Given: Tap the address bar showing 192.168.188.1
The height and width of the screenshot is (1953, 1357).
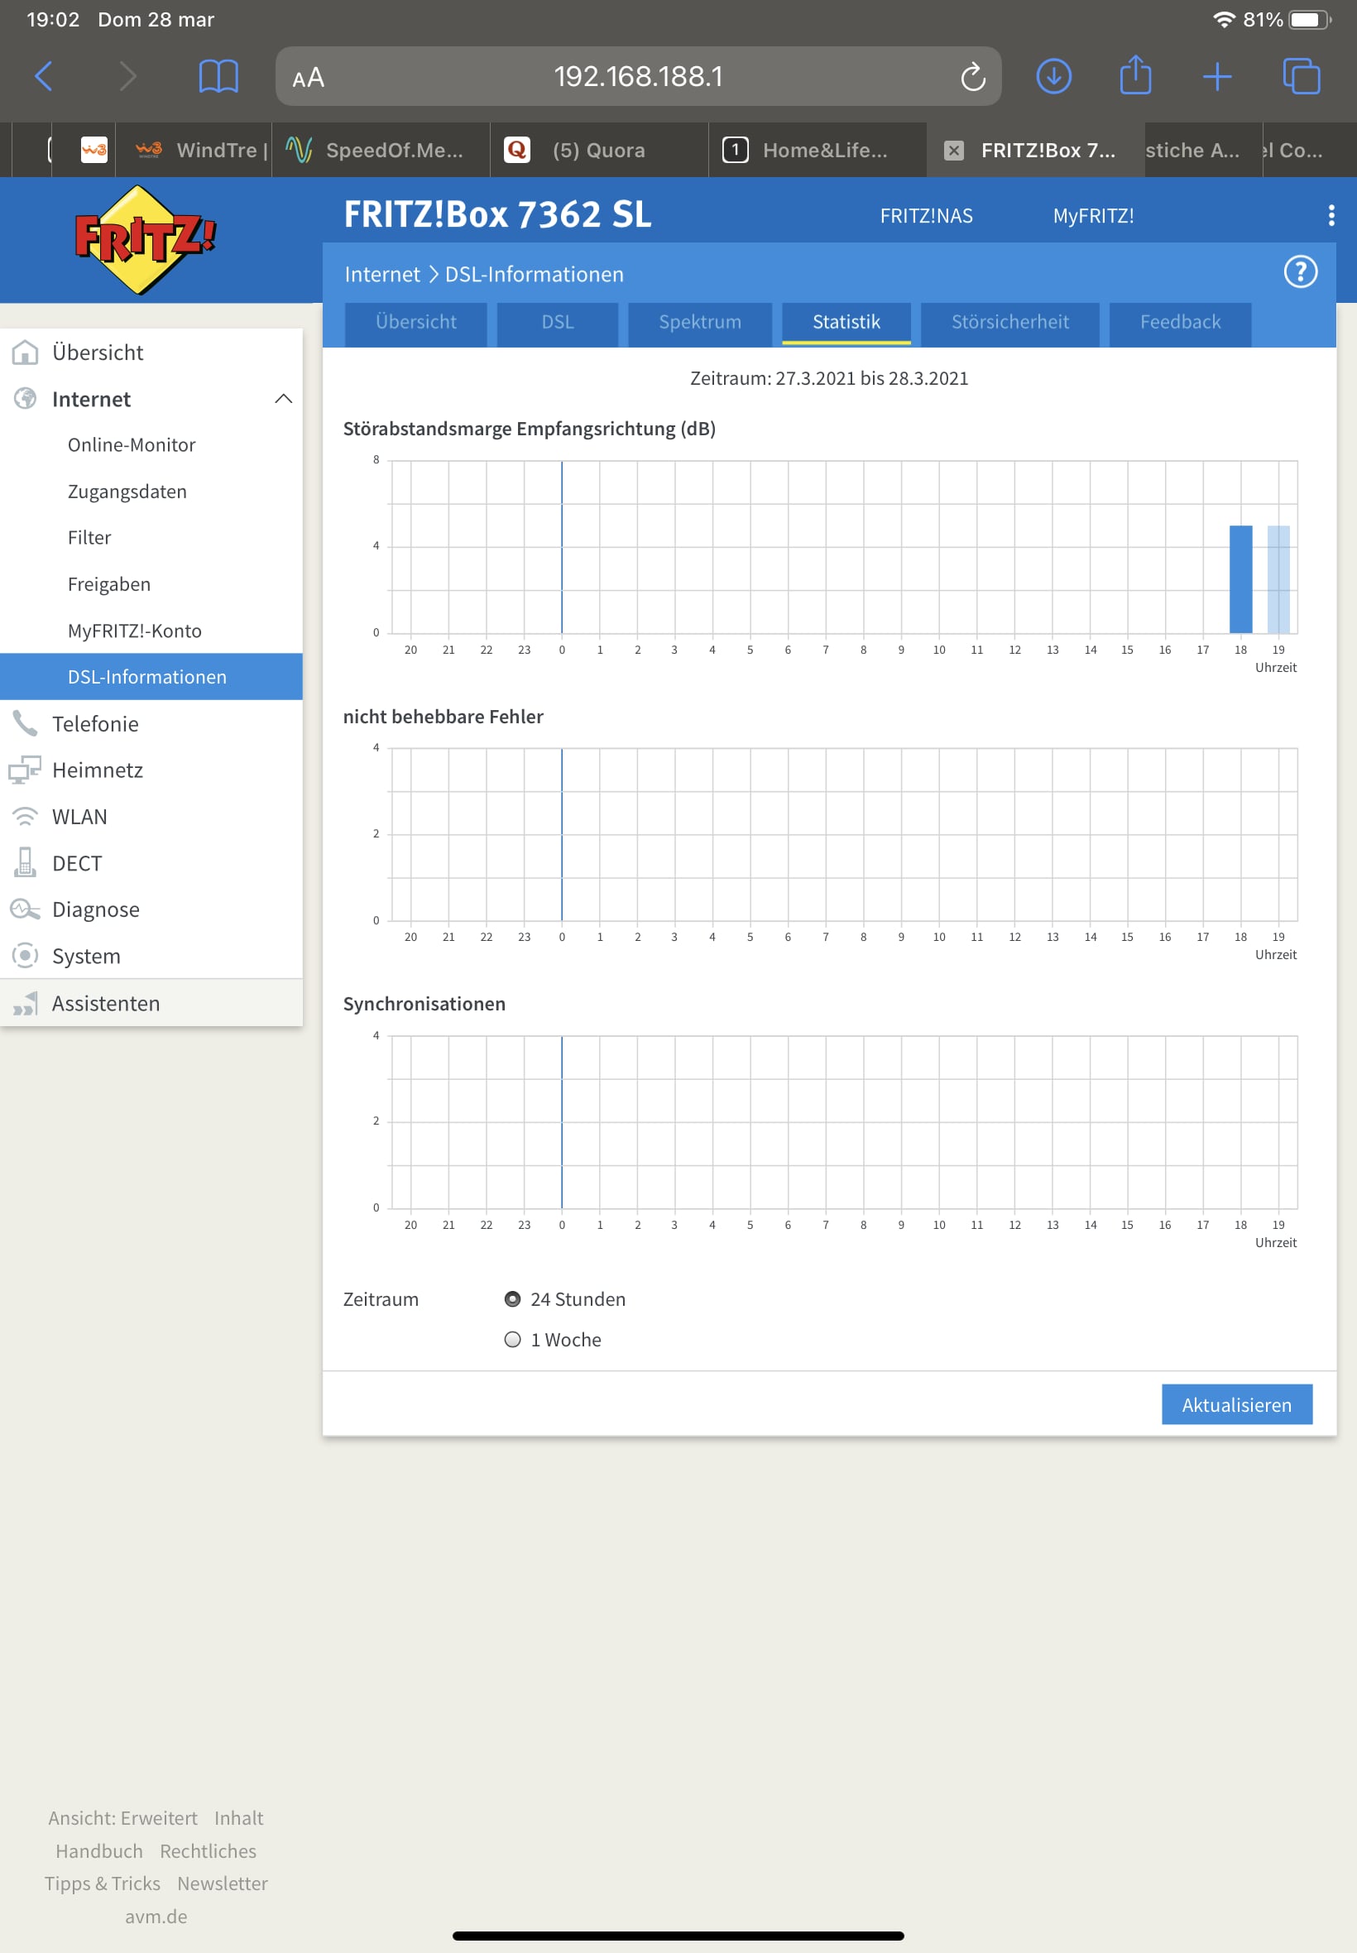Looking at the screenshot, I should click(x=638, y=76).
